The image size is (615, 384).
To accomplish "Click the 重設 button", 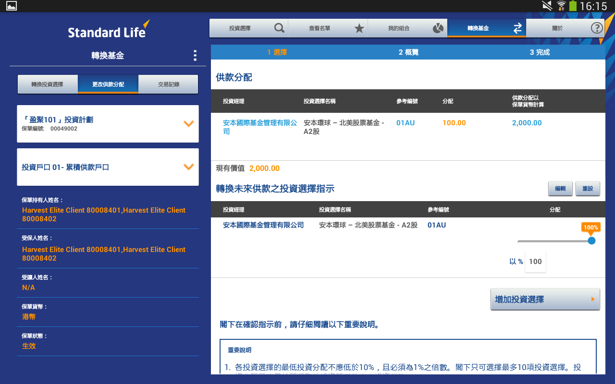I will [x=588, y=189].
